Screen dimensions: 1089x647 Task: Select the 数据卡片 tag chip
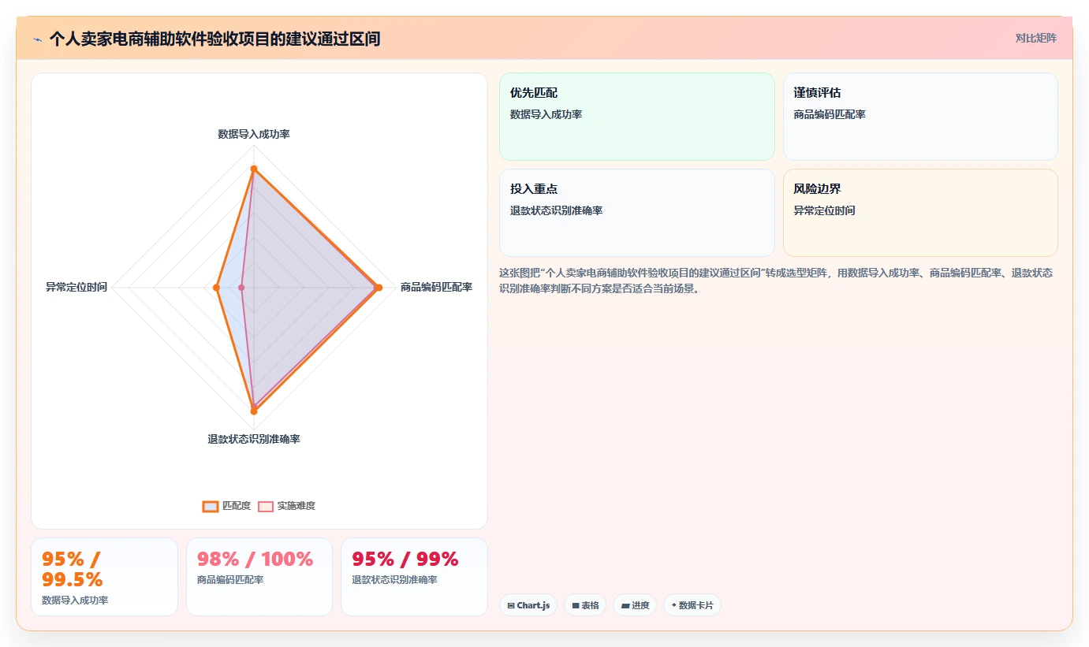coord(692,605)
